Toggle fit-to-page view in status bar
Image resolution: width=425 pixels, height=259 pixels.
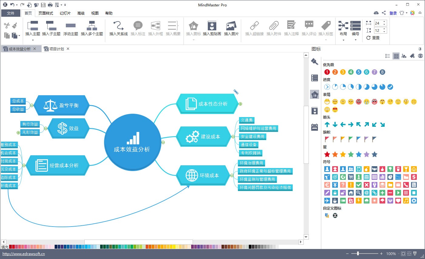pos(403,254)
